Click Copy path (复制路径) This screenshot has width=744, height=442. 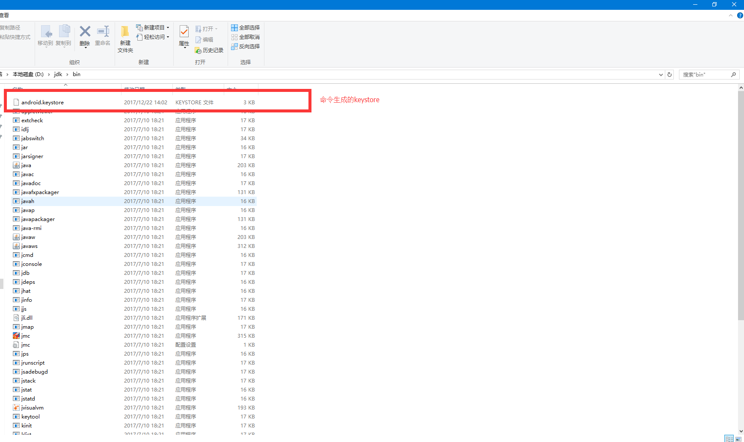10,28
